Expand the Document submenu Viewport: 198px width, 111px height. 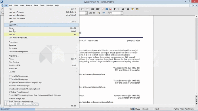pyautogui.click(x=41, y=48)
